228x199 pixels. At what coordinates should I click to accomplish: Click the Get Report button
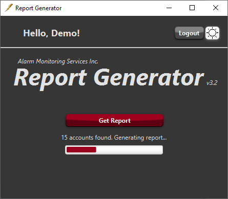[x=115, y=120]
